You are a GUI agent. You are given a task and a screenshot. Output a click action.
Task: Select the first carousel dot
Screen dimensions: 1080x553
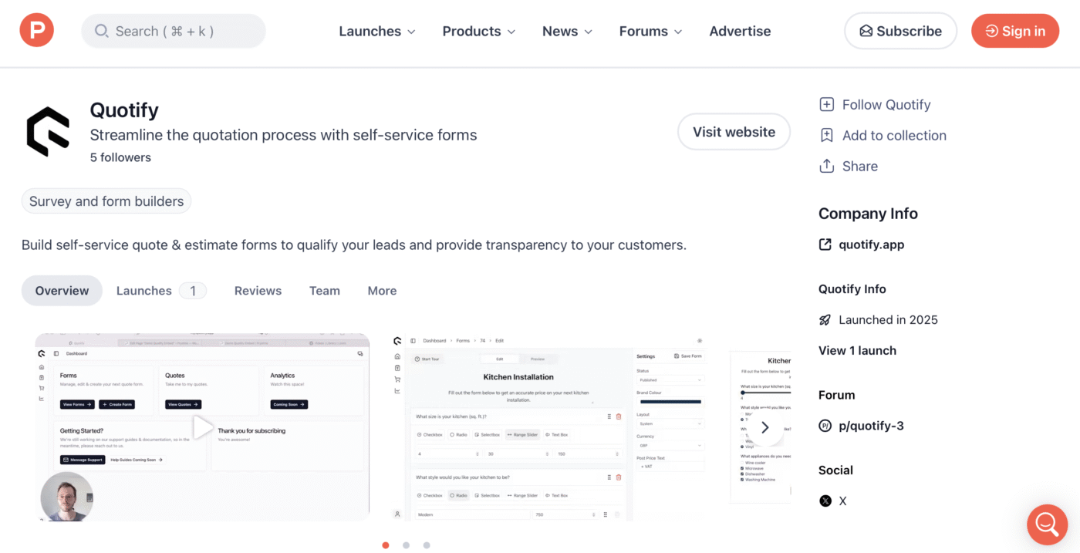[386, 545]
